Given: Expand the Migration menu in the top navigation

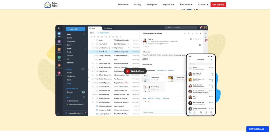Looking at the screenshot, I should [168, 5].
